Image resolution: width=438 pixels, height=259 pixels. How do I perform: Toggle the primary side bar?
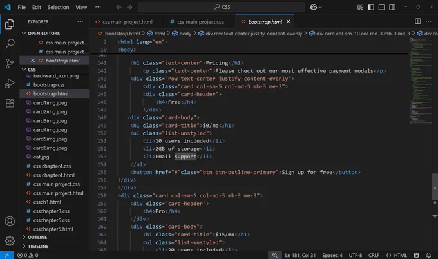coord(371,7)
